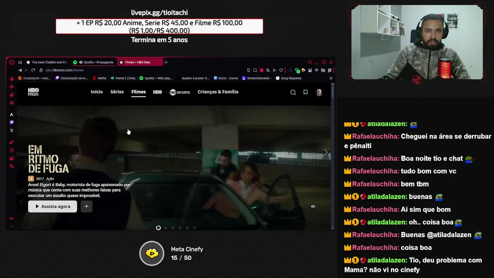Image resolution: width=494 pixels, height=278 pixels.
Task: Open the Crunchyroll bookmark
Action: pos(34,78)
